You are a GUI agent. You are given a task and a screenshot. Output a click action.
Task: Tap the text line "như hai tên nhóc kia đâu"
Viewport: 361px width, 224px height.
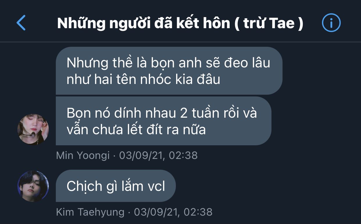click(x=143, y=79)
